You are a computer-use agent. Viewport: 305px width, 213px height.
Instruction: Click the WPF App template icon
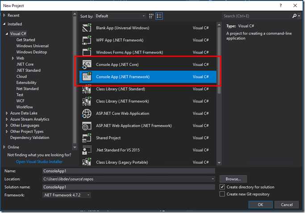coord(87,40)
